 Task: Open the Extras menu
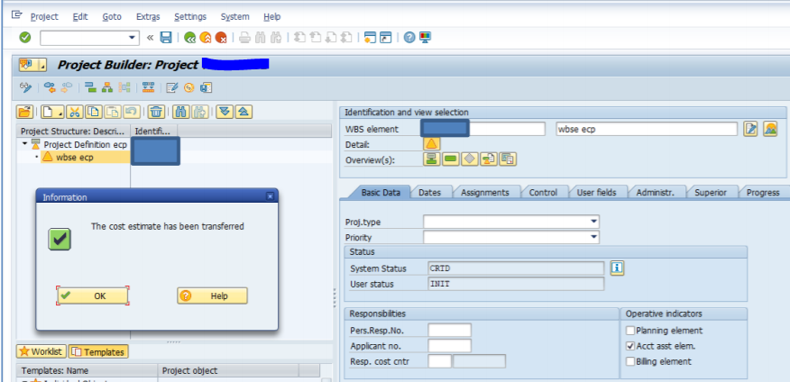pos(148,16)
